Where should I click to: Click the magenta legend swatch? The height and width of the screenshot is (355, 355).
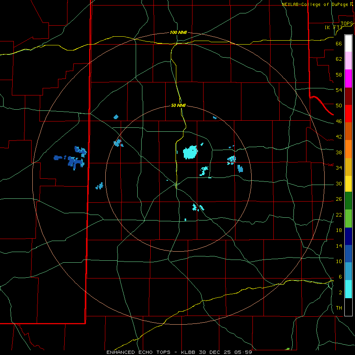pos(348,78)
